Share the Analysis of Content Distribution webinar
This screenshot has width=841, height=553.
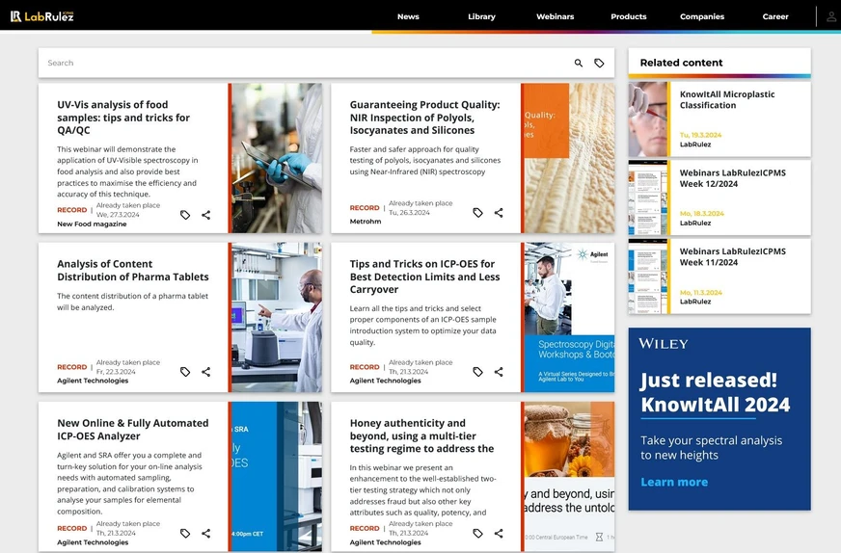pyautogui.click(x=206, y=371)
